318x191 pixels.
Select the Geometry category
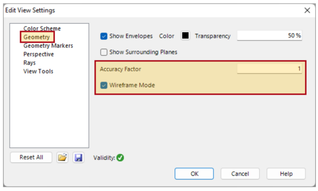(37, 37)
